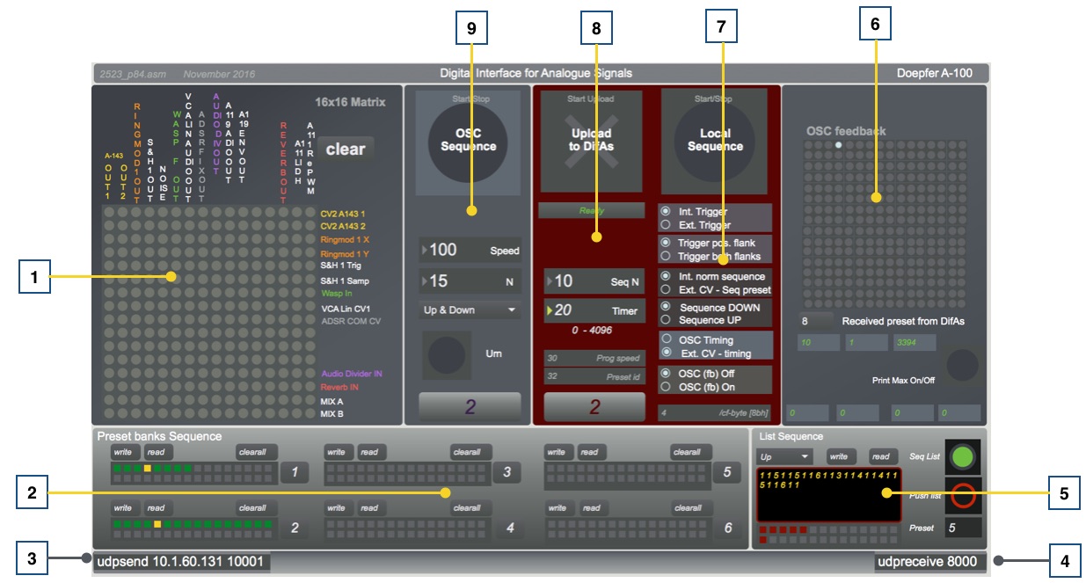
Task: Click the yellow step in bank 2
Action: point(157,524)
